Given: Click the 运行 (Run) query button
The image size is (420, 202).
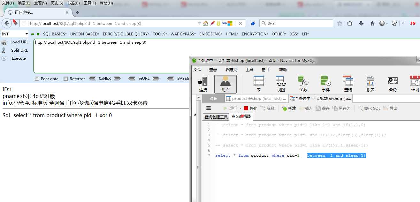Looking at the screenshot, I should click(x=230, y=108).
